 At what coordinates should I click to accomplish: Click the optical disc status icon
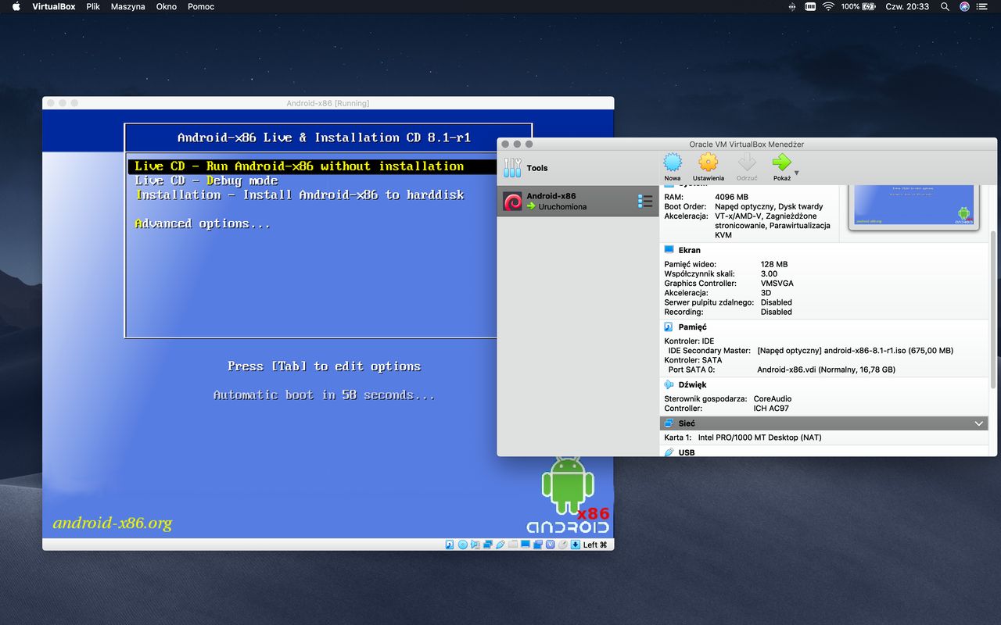click(x=461, y=545)
